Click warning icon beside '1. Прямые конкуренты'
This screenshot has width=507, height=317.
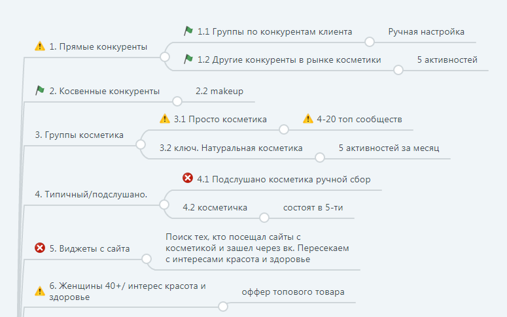pos(40,46)
